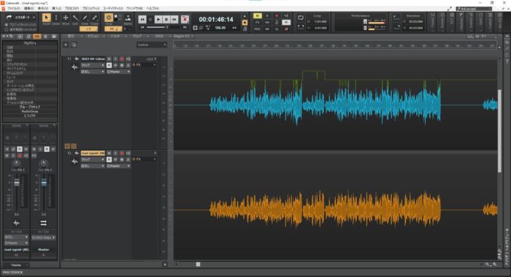This screenshot has width=511, height=277.
Task: Pause the transport
Action: coord(166,20)
